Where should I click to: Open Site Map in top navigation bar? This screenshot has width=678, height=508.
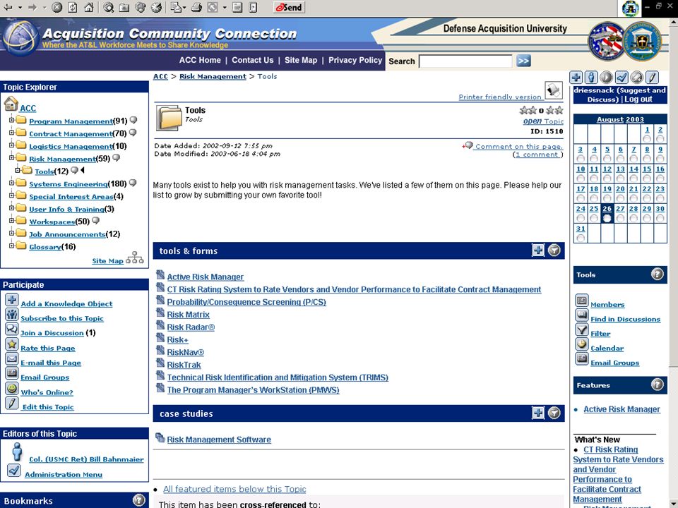(x=301, y=60)
